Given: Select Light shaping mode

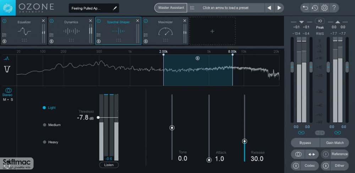Looking at the screenshot, I should click(x=49, y=108).
